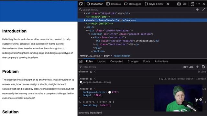The height and width of the screenshot is (116, 207).
Task: Expand the header.header node
Action: click(84, 20)
